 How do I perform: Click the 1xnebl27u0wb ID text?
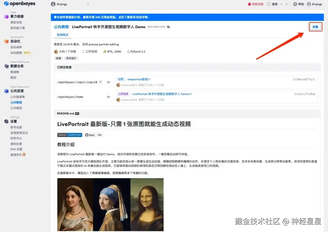tap(305, 94)
